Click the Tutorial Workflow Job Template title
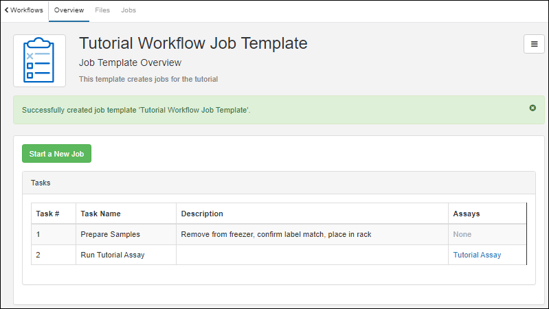 193,43
